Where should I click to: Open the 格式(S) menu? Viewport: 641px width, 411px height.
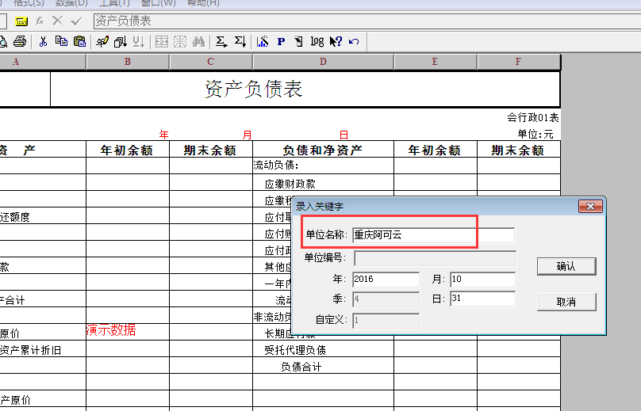pos(29,3)
